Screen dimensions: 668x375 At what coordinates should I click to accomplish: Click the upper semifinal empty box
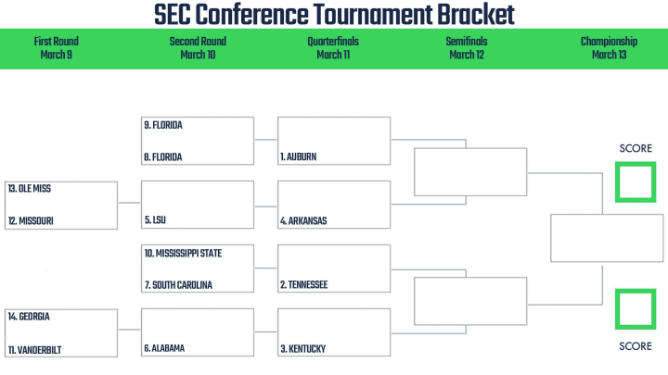[x=470, y=172]
